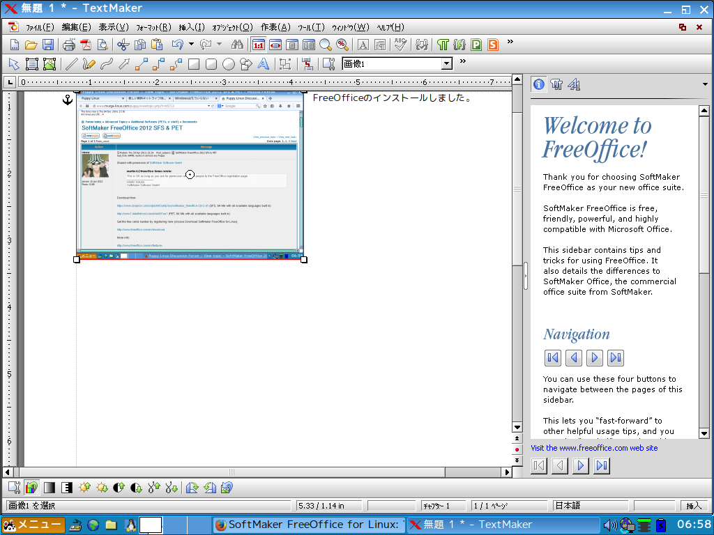714x535 pixels.
Task: Select the embedded screenshot image in document
Action: click(190, 175)
